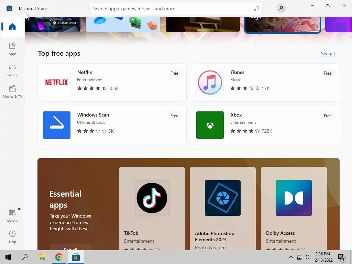
Task: Click Microsoft Store taskbar icon
Action: pos(76,257)
